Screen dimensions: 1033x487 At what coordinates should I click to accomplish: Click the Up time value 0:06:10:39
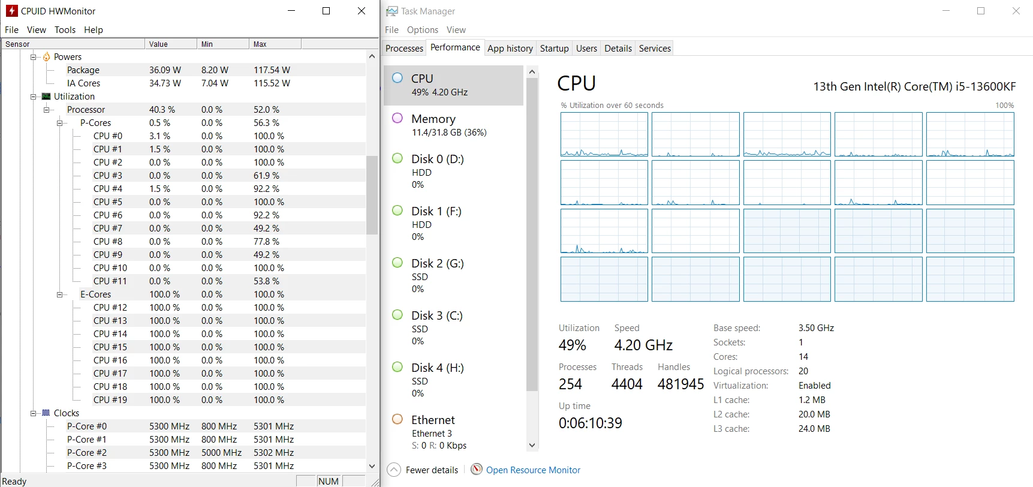coord(591,423)
